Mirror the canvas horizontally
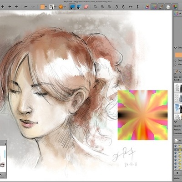 (x=131, y=7)
